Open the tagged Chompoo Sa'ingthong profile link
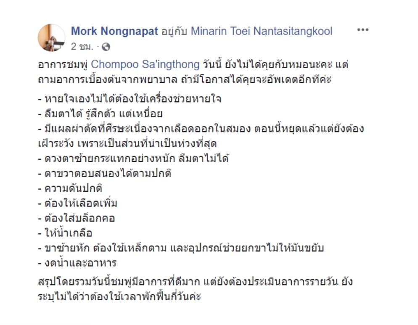Viewport: 418px width, 325px height. coord(145,64)
